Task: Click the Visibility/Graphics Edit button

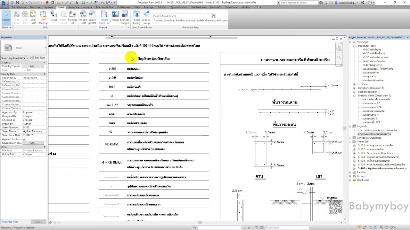Action: (x=33, y=66)
